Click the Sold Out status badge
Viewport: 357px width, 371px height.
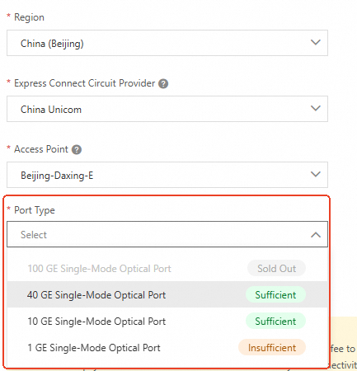[276, 268]
